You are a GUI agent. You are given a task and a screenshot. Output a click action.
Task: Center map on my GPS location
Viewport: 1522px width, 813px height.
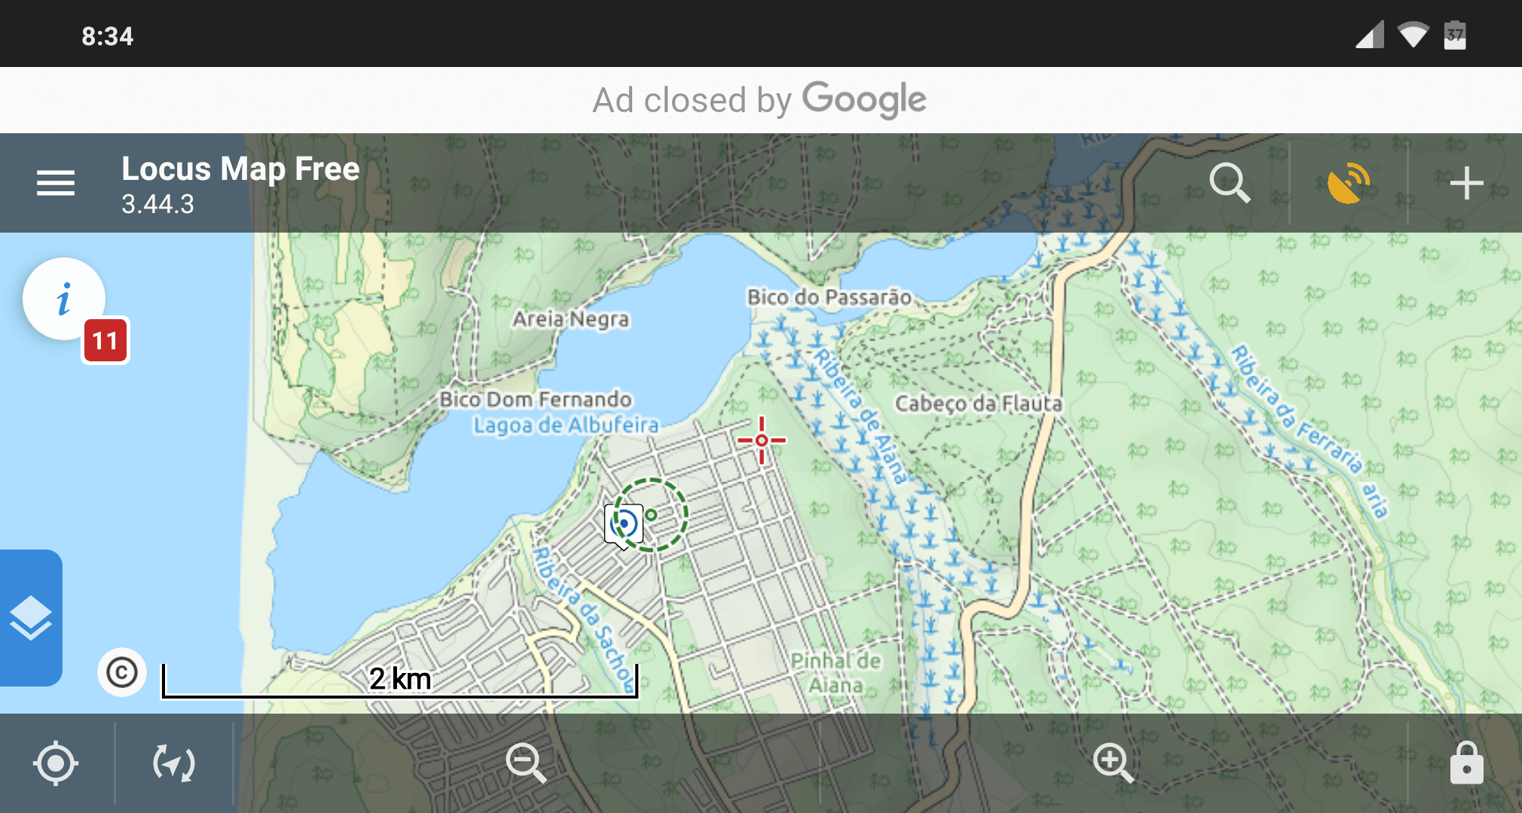[x=56, y=763]
